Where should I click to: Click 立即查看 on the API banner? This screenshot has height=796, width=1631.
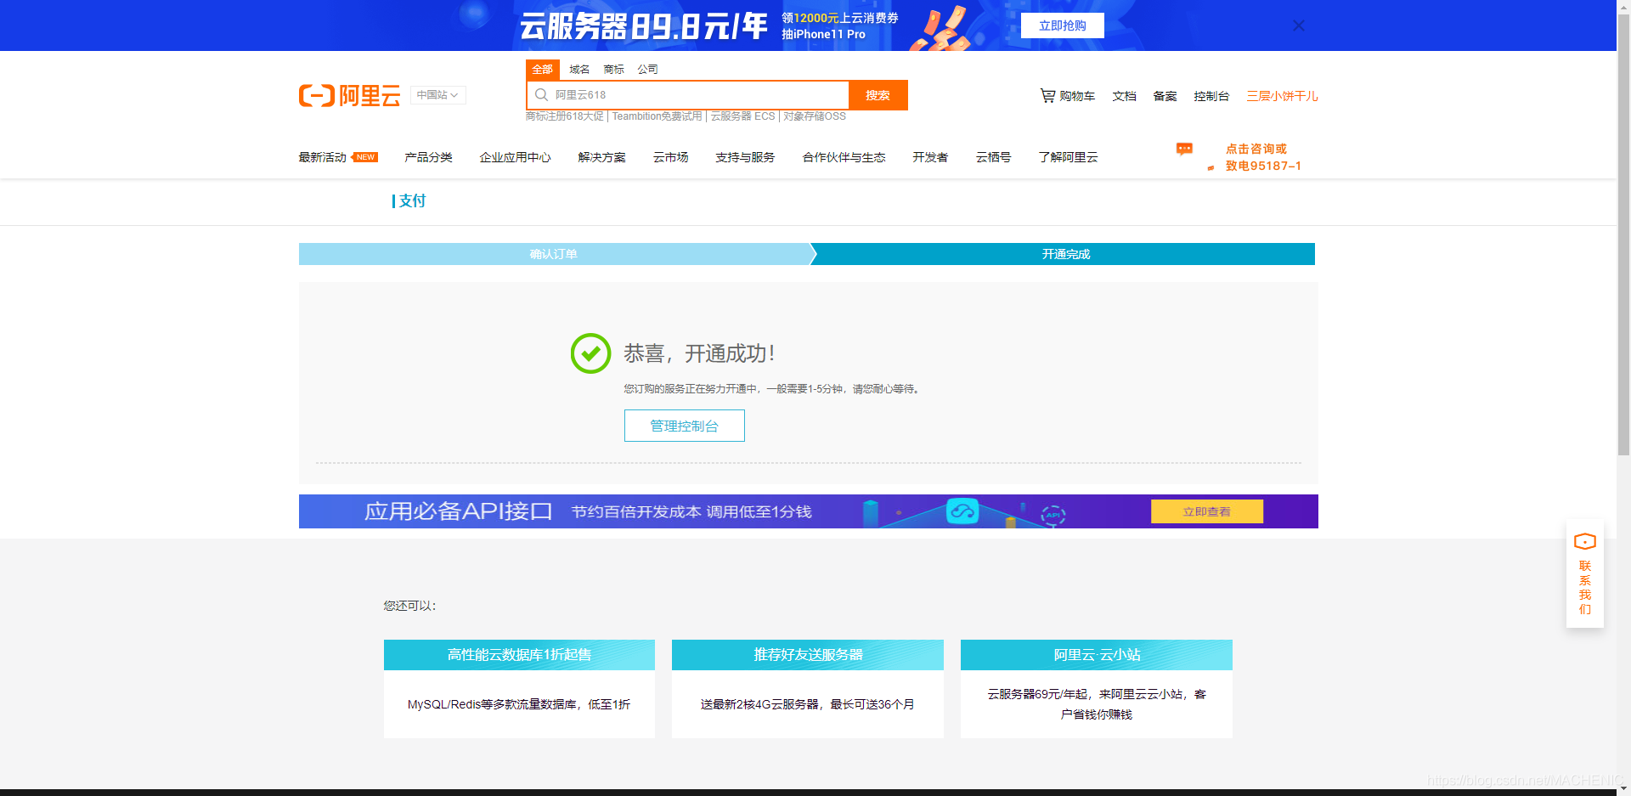(1207, 511)
